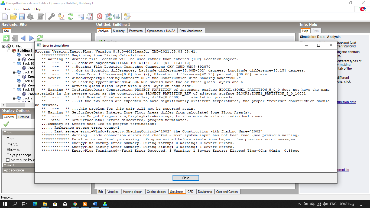This screenshot has width=370, height=208.
Task: Click the red target icon in toolbar
Action: [x=100, y=17]
